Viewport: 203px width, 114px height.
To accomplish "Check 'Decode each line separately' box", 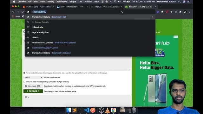I will 24,82.
